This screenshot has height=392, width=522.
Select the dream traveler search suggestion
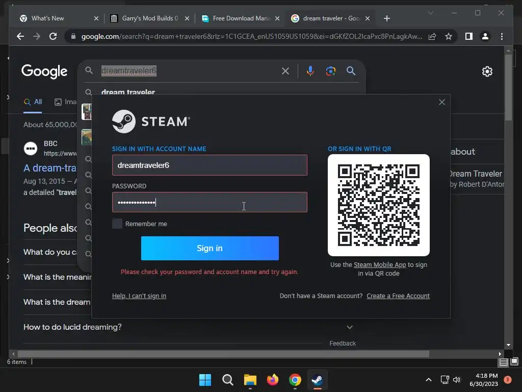click(128, 92)
